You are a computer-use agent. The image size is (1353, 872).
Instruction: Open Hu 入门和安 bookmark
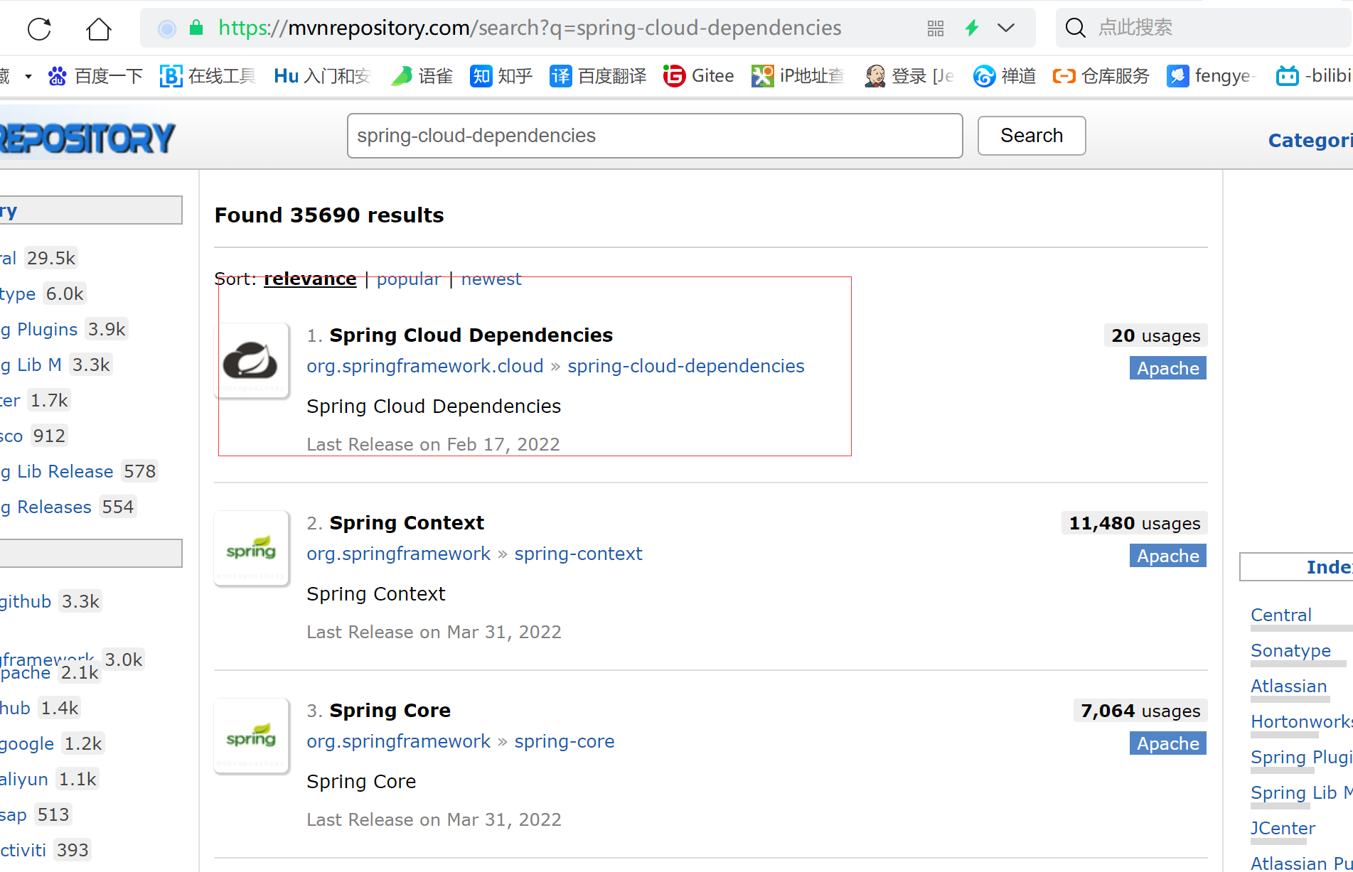click(322, 76)
